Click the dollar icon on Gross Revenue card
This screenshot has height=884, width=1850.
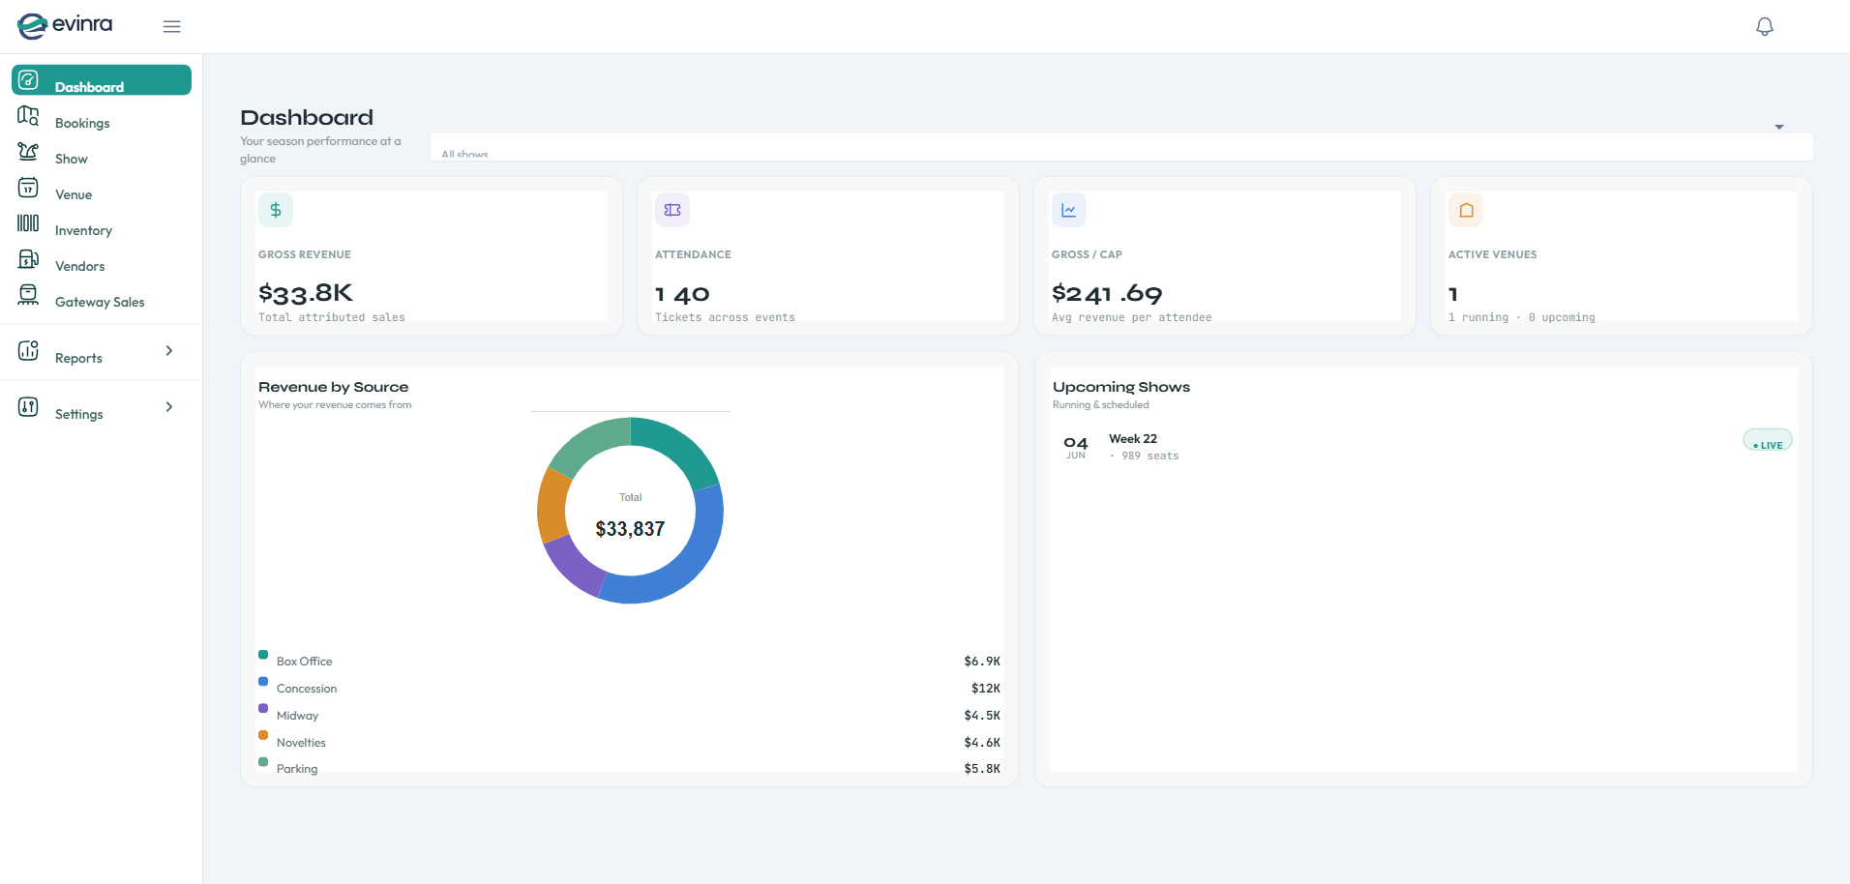pos(276,210)
